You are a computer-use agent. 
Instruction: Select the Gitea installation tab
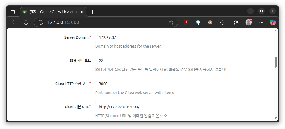tap(53, 12)
